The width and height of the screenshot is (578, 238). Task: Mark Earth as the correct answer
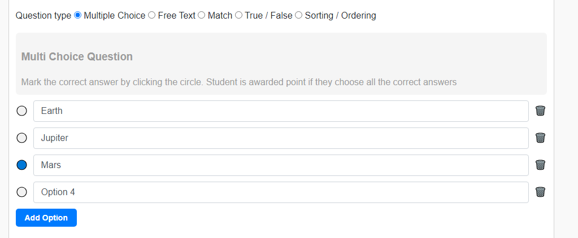22,111
